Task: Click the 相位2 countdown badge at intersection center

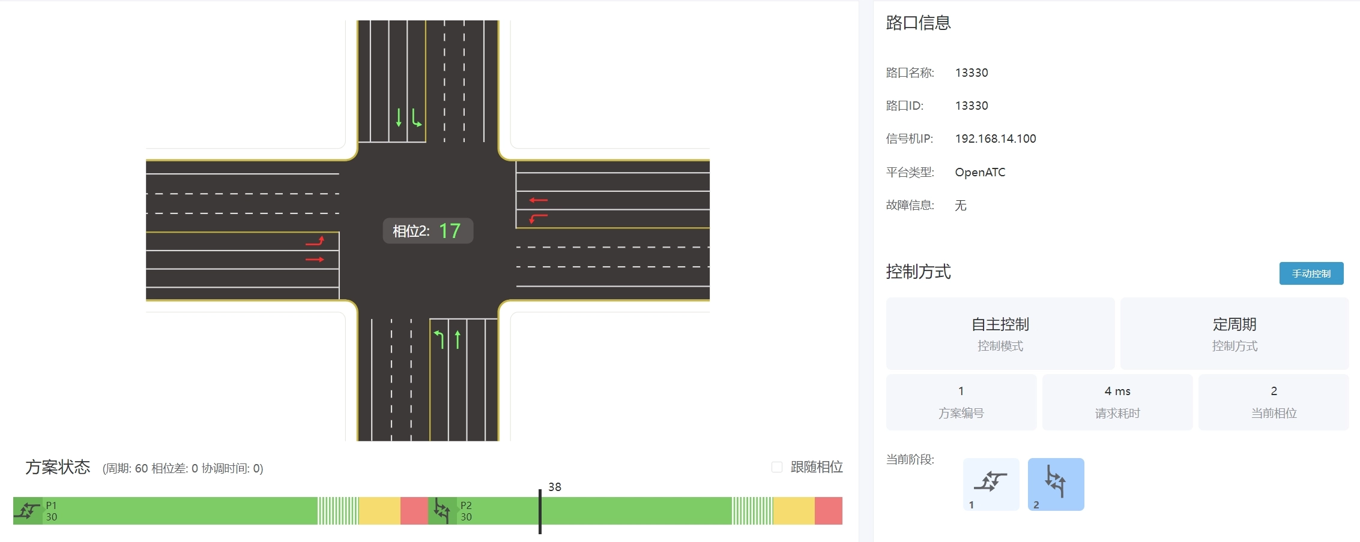Action: (x=428, y=231)
